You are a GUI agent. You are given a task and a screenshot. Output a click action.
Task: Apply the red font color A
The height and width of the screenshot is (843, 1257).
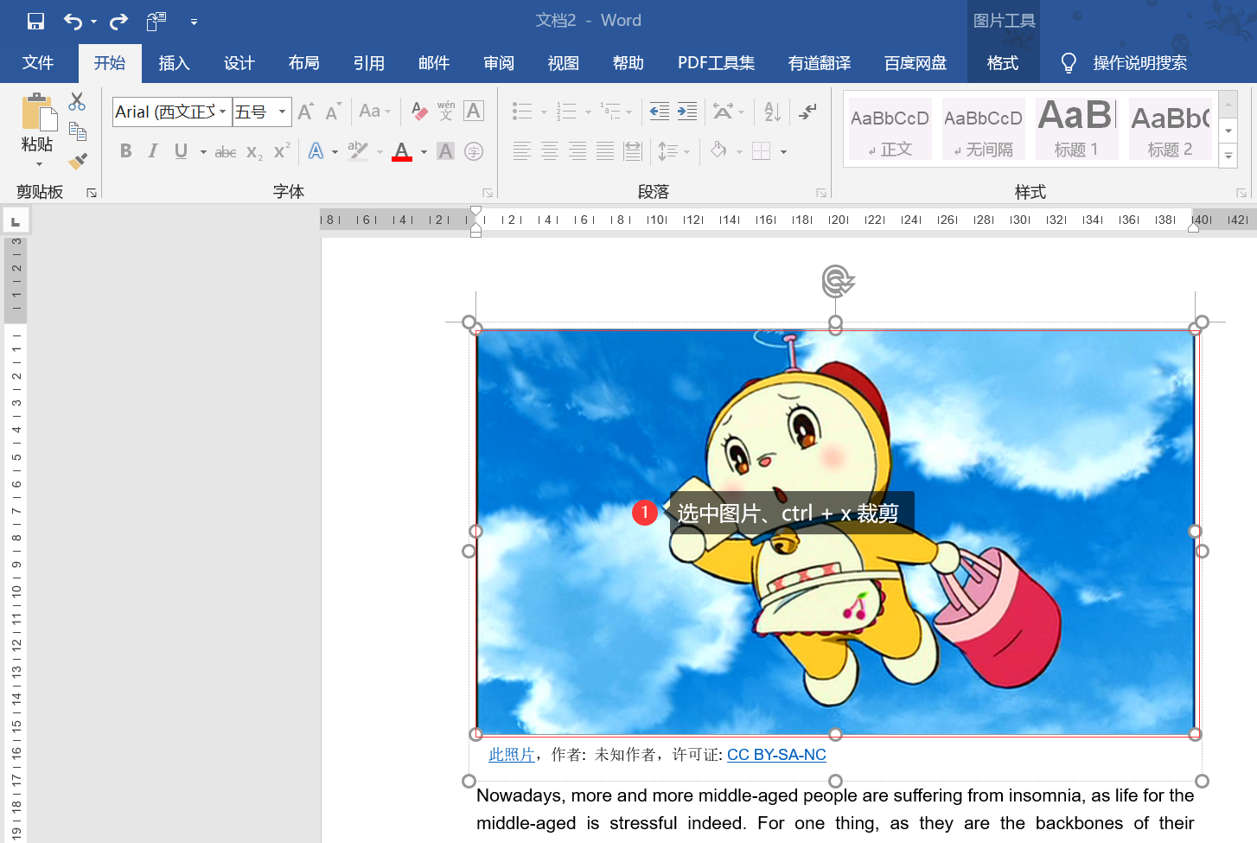pyautogui.click(x=402, y=151)
